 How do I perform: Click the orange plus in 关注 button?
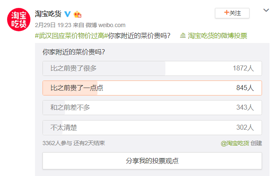tap(226, 13)
